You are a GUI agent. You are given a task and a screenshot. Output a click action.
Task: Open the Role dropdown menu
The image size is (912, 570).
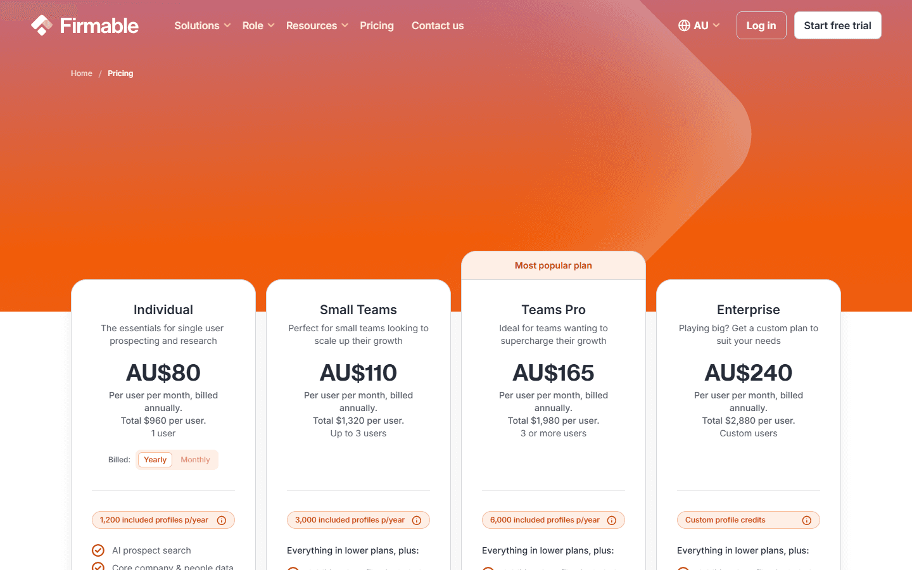(253, 25)
